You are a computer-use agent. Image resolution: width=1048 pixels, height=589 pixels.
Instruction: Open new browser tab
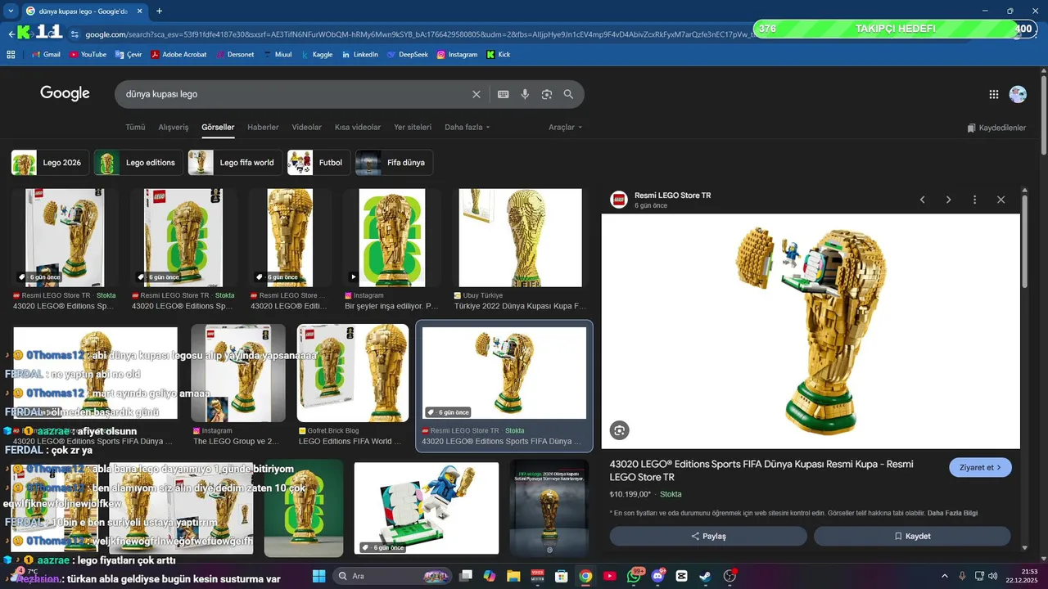pos(159,11)
